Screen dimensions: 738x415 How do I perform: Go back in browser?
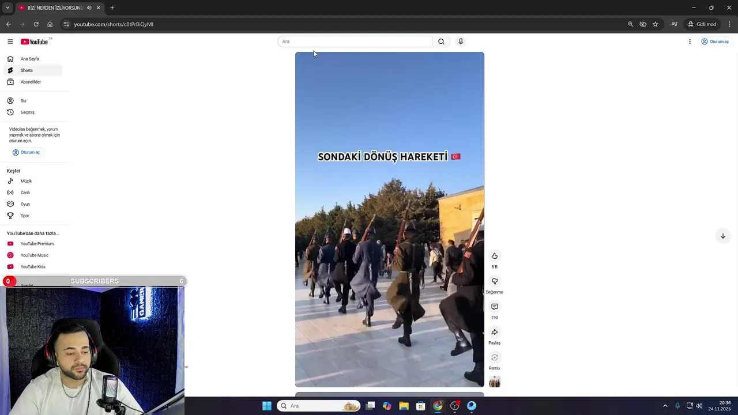[x=8, y=24]
